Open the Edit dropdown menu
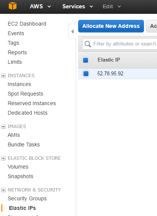Viewport: 157px width, 216px height. [x=112, y=6]
